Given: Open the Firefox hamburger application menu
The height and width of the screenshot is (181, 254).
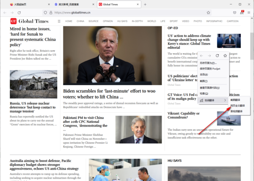Looking at the screenshot, I should click(249, 13).
